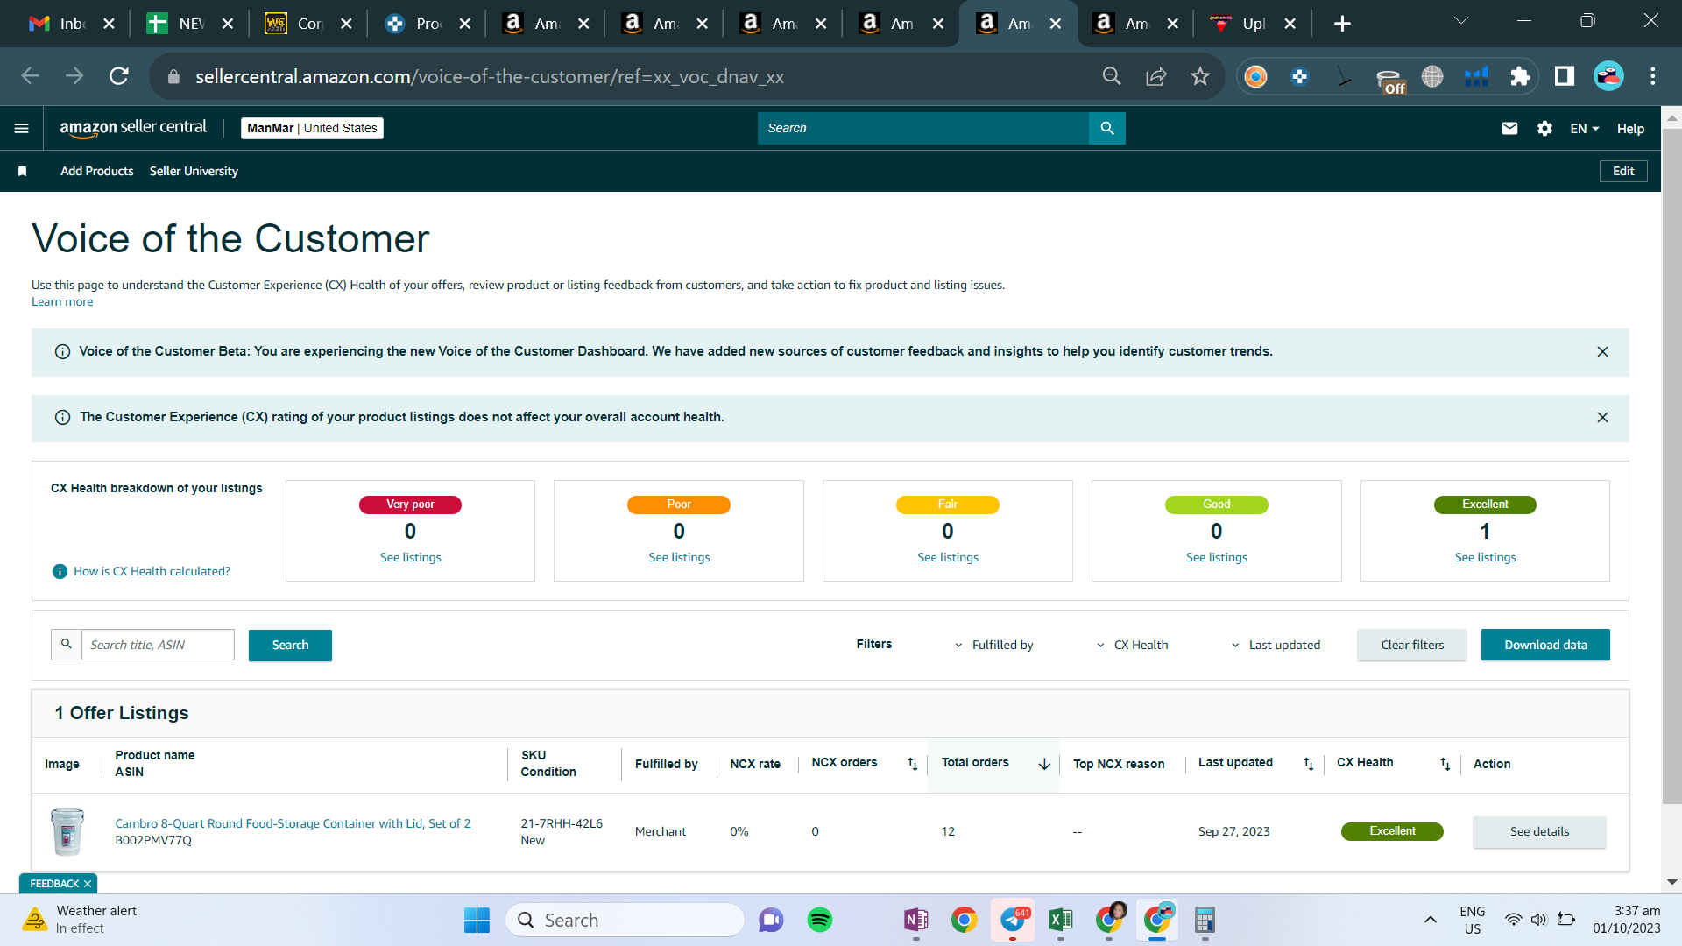
Task: Dismiss the Voice of the Customer Beta banner
Action: click(x=1602, y=352)
